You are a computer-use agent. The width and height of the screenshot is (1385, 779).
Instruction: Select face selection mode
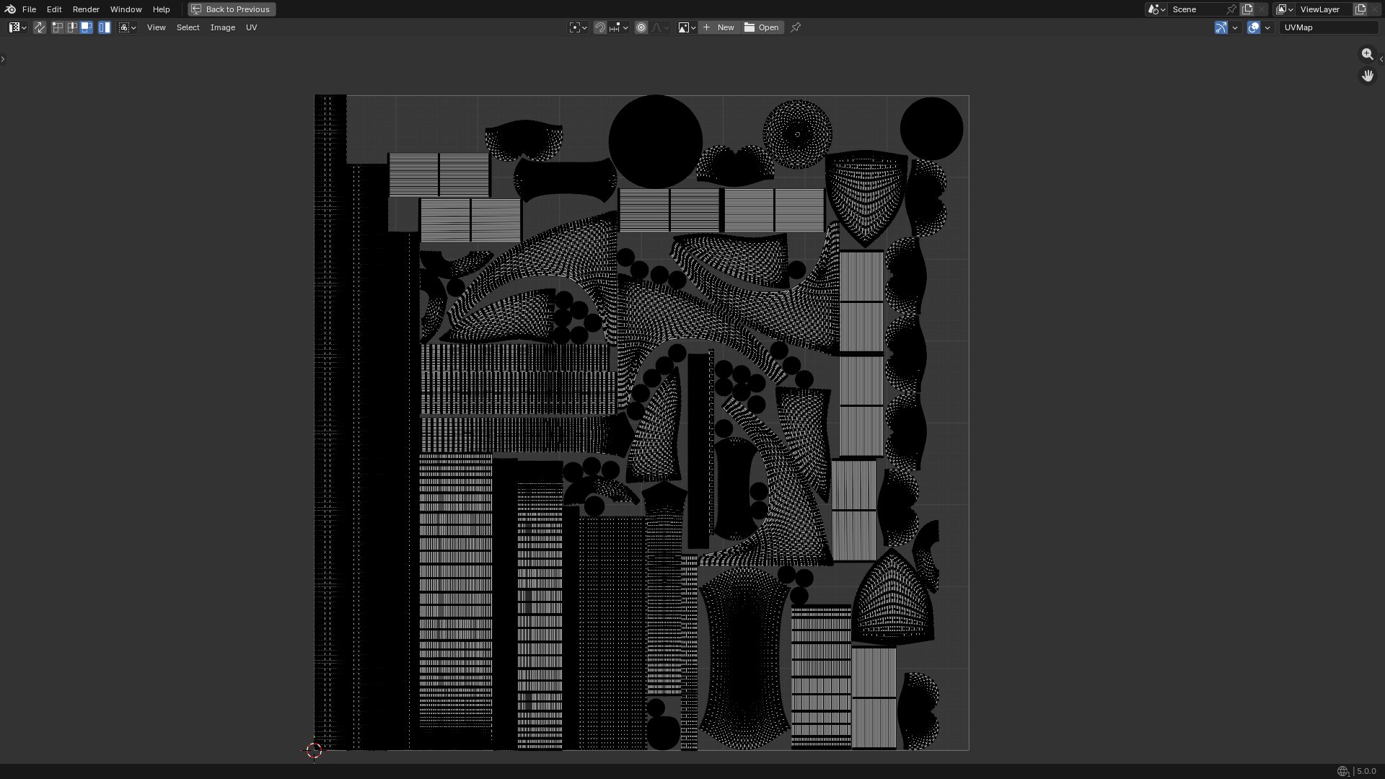point(86,27)
